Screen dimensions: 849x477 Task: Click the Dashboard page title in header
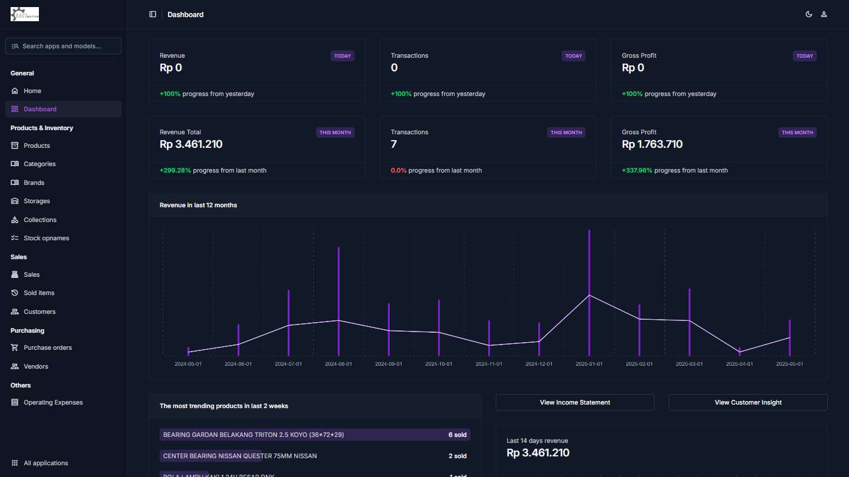click(186, 14)
